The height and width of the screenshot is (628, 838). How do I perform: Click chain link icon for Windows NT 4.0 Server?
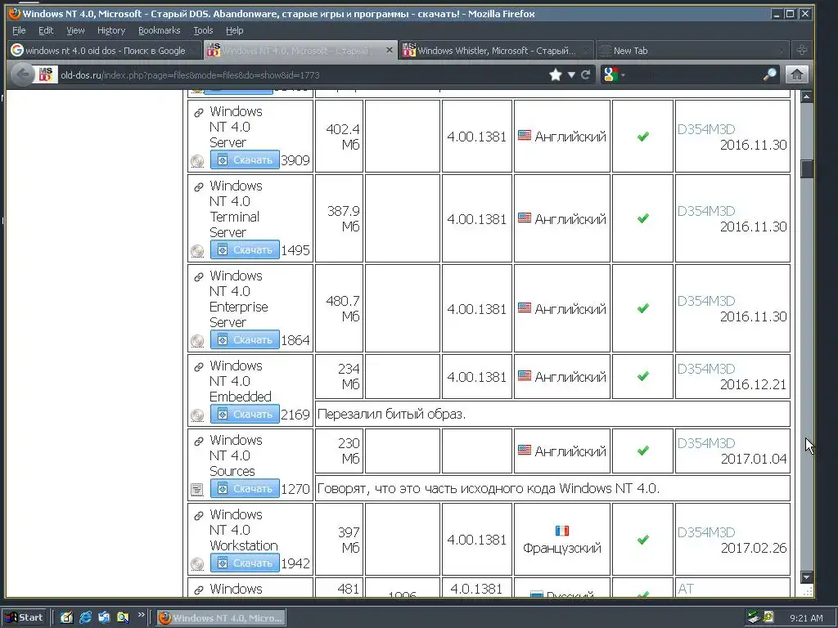[x=199, y=113]
